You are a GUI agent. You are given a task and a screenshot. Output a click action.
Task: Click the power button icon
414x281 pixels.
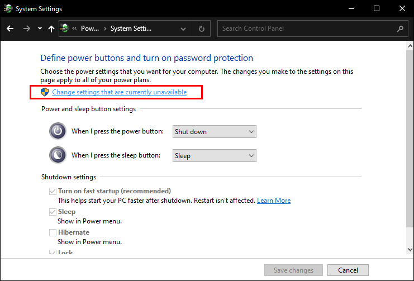coord(58,131)
